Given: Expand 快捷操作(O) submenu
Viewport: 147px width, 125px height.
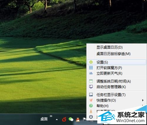Looking at the screenshot, I should pyautogui.click(x=116, y=100).
